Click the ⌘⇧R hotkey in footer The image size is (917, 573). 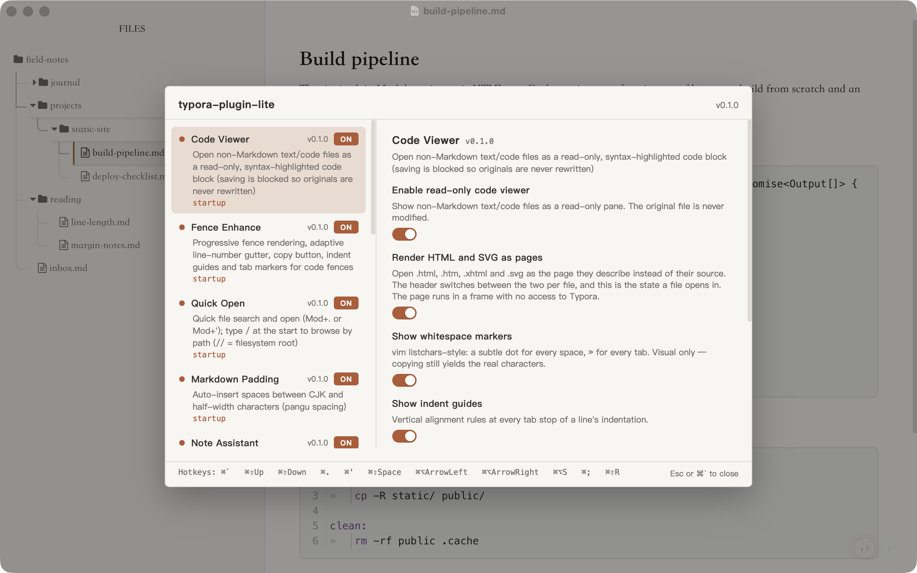click(612, 472)
